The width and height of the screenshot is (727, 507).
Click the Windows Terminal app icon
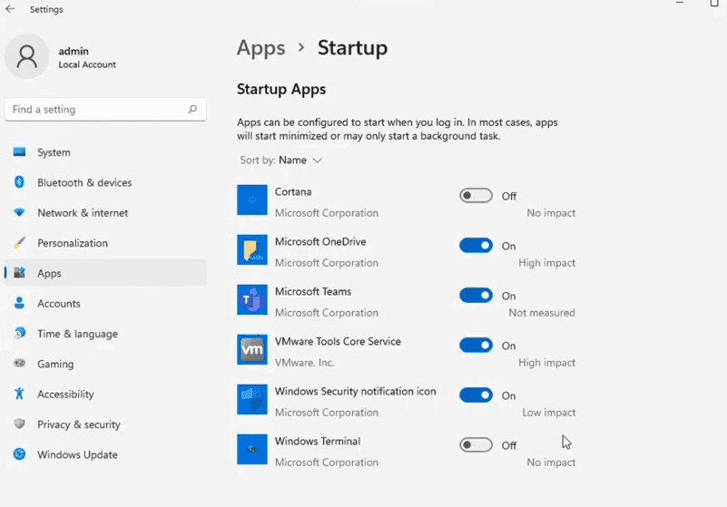(x=252, y=450)
